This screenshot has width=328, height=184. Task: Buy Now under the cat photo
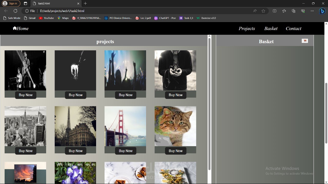176,151
